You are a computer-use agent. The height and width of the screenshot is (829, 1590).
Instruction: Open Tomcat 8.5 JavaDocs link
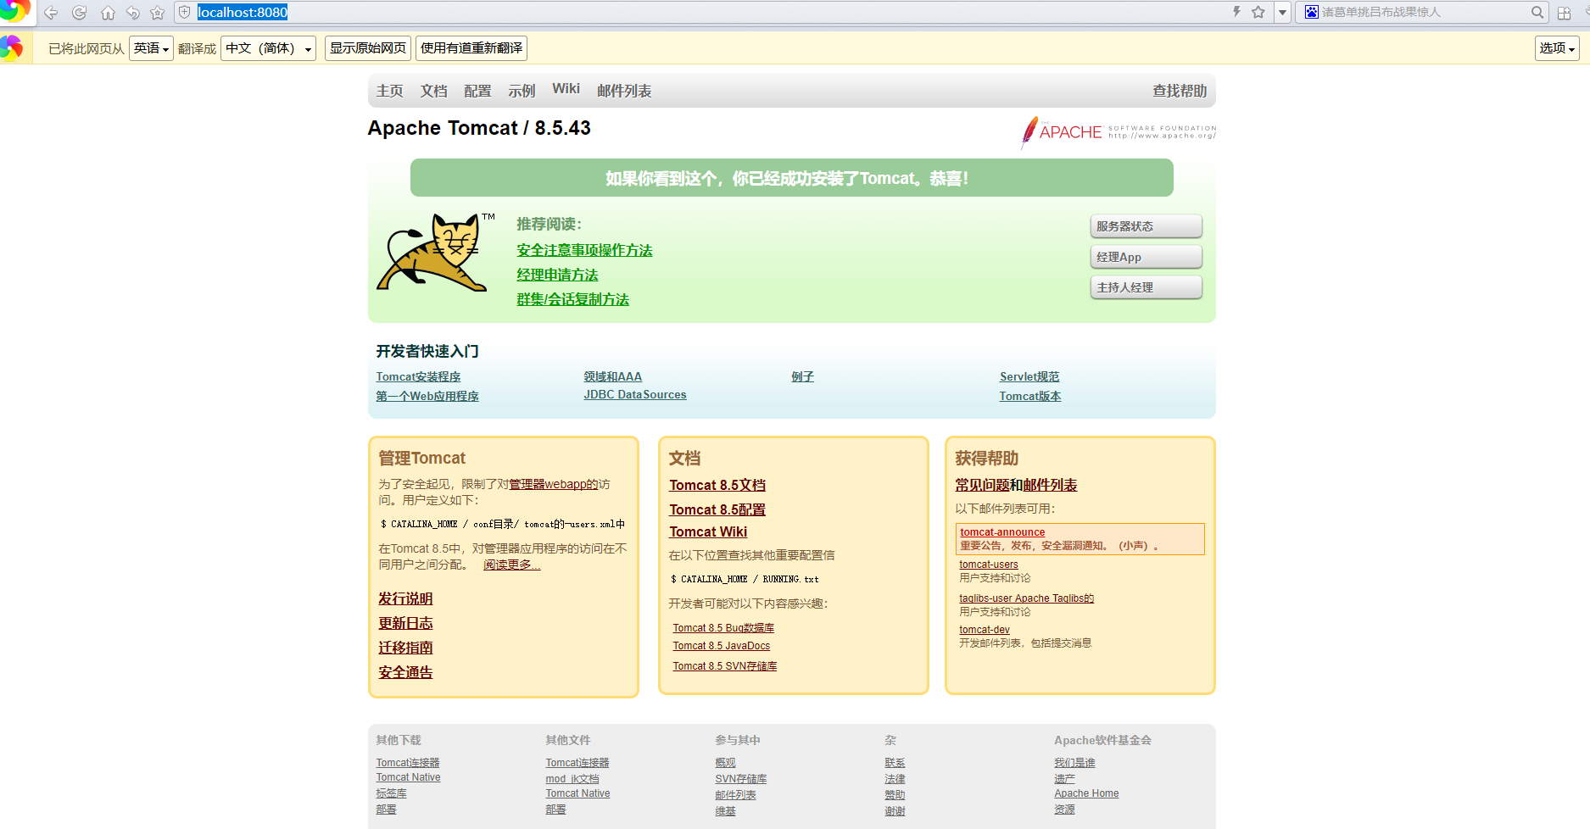click(722, 646)
